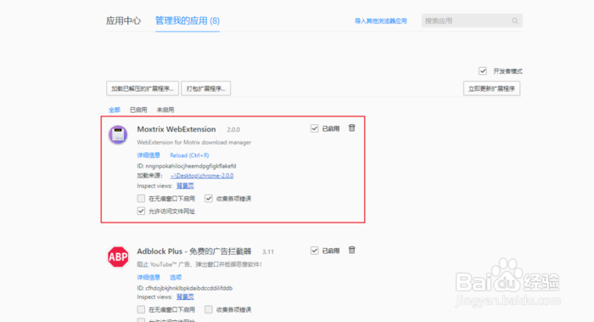Click the Adblock Plus ABP icon
The width and height of the screenshot is (594, 322).
[x=118, y=257]
